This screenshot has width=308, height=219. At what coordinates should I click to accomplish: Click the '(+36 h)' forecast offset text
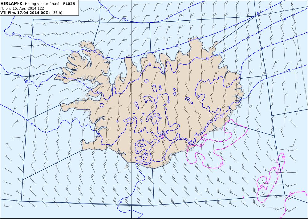pos(55,13)
